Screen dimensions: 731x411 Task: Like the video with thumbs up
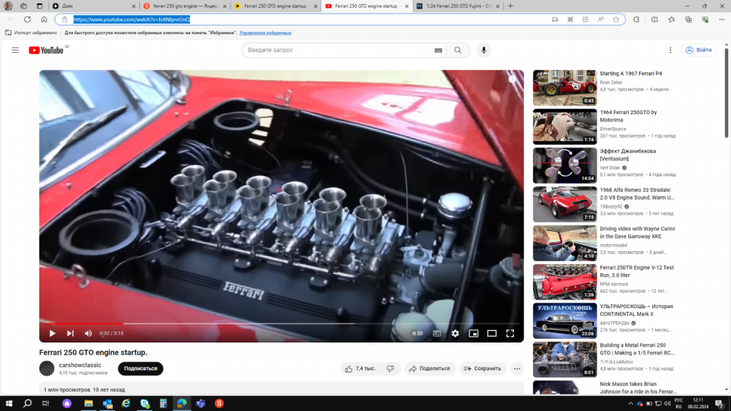(x=360, y=369)
